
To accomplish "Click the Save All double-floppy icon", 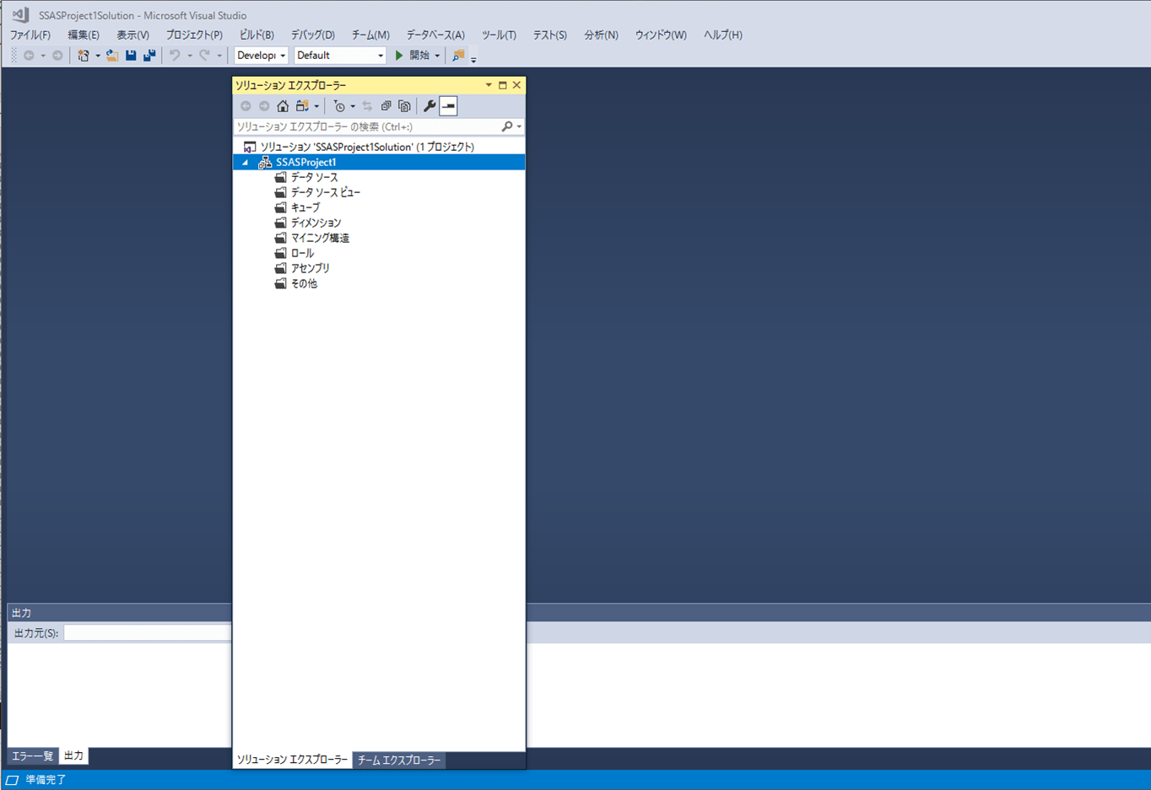I will pyautogui.click(x=149, y=56).
